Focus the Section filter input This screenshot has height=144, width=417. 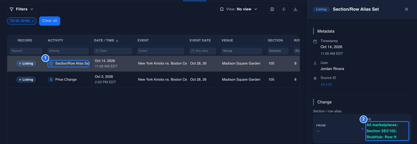point(278,51)
